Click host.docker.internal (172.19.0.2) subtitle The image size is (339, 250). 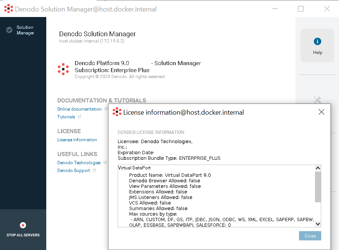[92, 41]
